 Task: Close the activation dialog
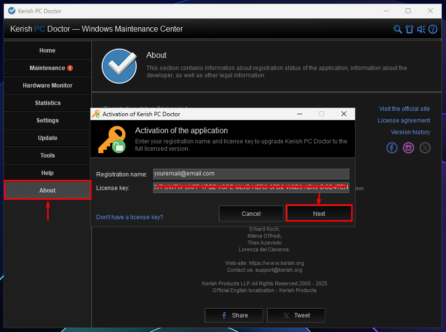tap(343, 114)
